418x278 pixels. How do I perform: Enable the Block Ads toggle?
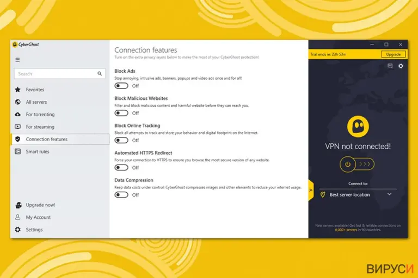(121, 86)
